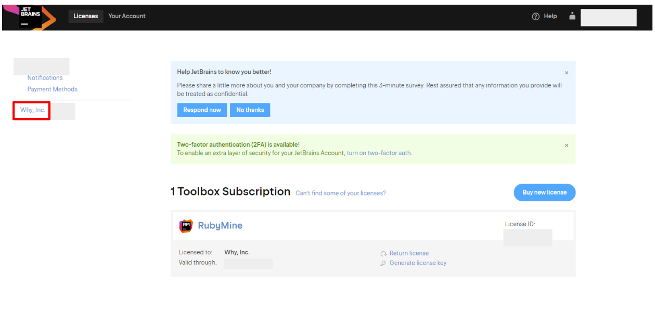Click the JetBrains logo
This screenshot has height=335, width=655.
[30, 17]
